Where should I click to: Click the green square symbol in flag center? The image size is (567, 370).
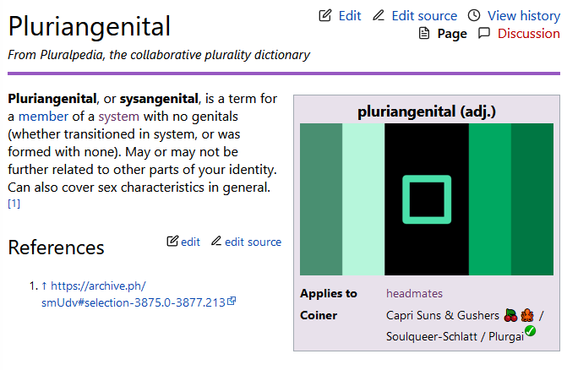pyautogui.click(x=426, y=199)
